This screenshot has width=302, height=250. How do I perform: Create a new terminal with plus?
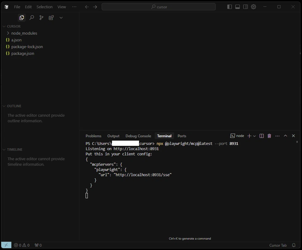(x=249, y=136)
